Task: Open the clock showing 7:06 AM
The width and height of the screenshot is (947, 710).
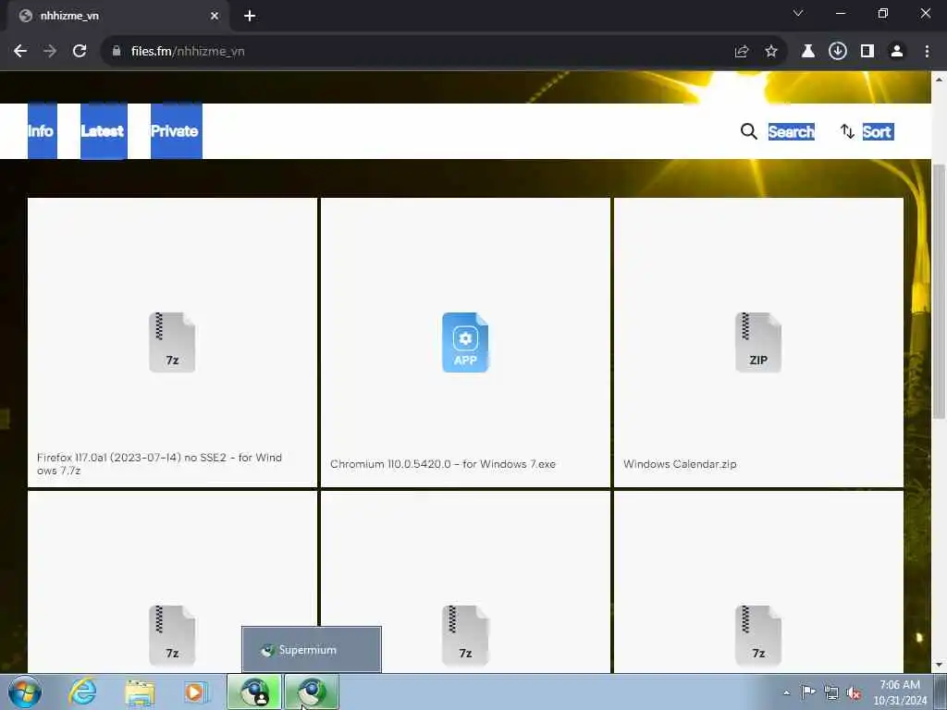Action: [900, 692]
